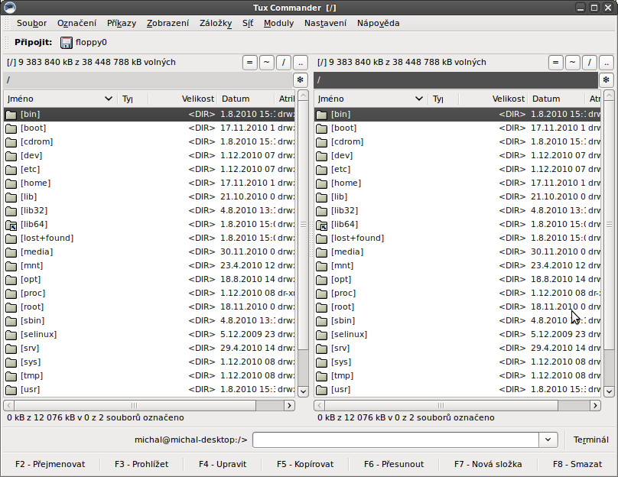Click F6 - Přesunout button

(394, 464)
